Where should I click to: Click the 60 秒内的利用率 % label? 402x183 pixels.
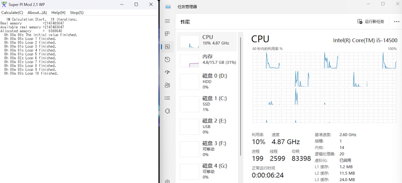coord(267,49)
